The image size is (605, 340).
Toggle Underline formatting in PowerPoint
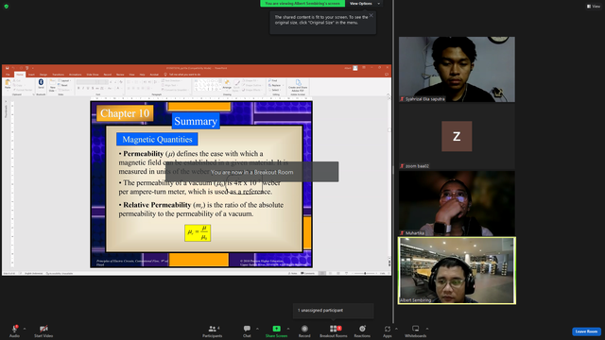[x=88, y=88]
